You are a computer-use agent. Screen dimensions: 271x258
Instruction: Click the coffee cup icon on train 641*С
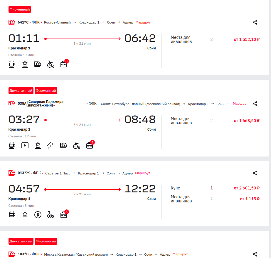pyautogui.click(x=12, y=64)
